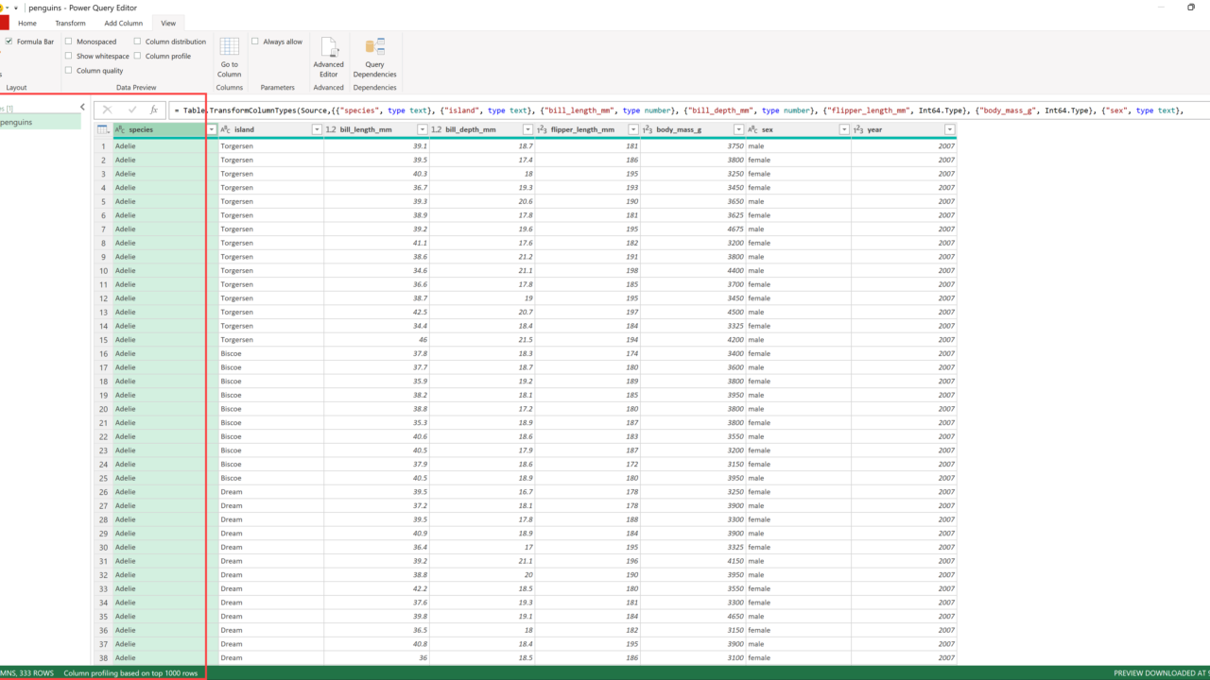Switch to the Add Column tab
Viewport: 1210px width, 680px height.
(124, 23)
